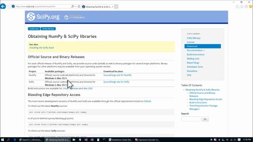Open the Favorites star icon
The height and width of the screenshot is (142, 253).
[242, 7]
